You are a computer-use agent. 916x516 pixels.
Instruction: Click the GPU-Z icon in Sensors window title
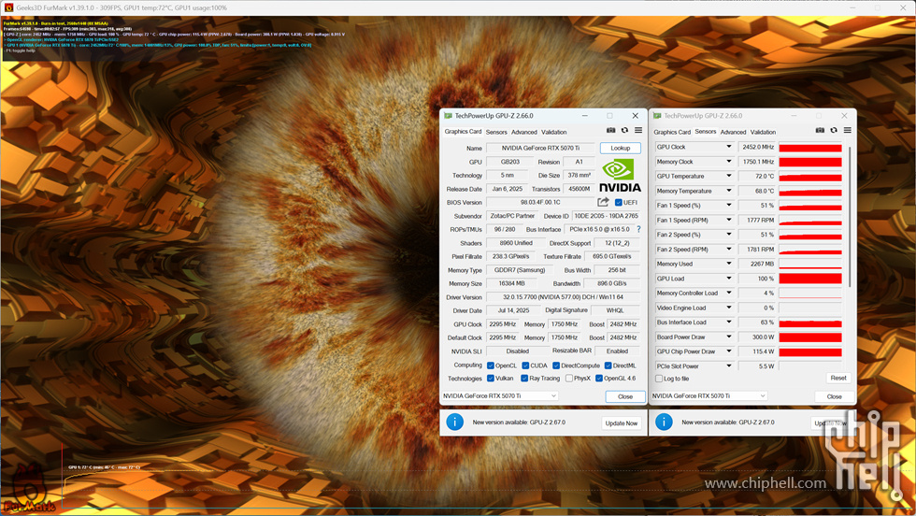pos(657,116)
